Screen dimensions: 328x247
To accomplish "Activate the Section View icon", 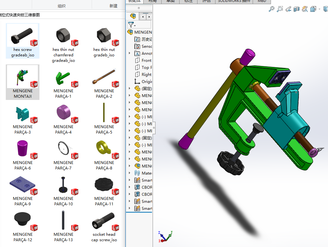I will pos(296,9).
